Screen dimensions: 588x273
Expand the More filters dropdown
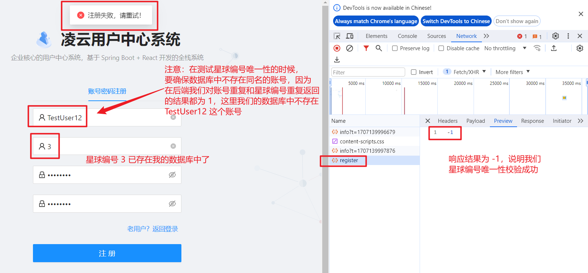(x=512, y=72)
